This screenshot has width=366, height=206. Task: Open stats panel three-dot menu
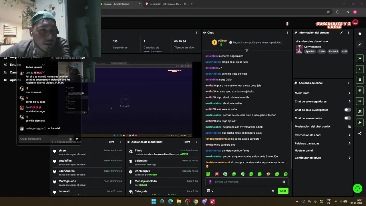pos(196,33)
